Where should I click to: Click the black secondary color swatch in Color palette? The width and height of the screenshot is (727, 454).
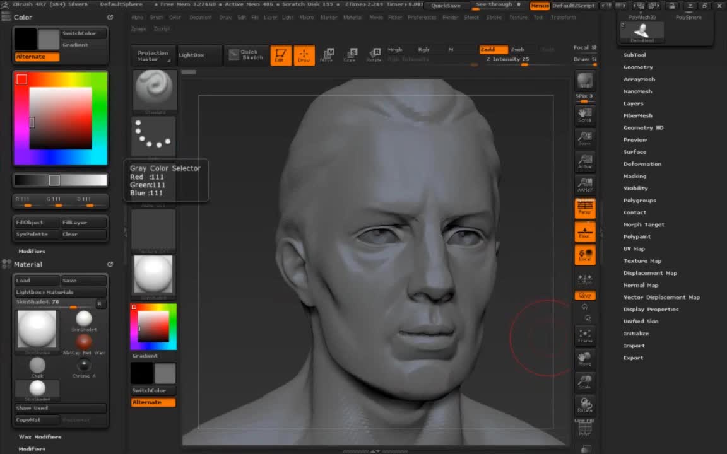pos(25,39)
